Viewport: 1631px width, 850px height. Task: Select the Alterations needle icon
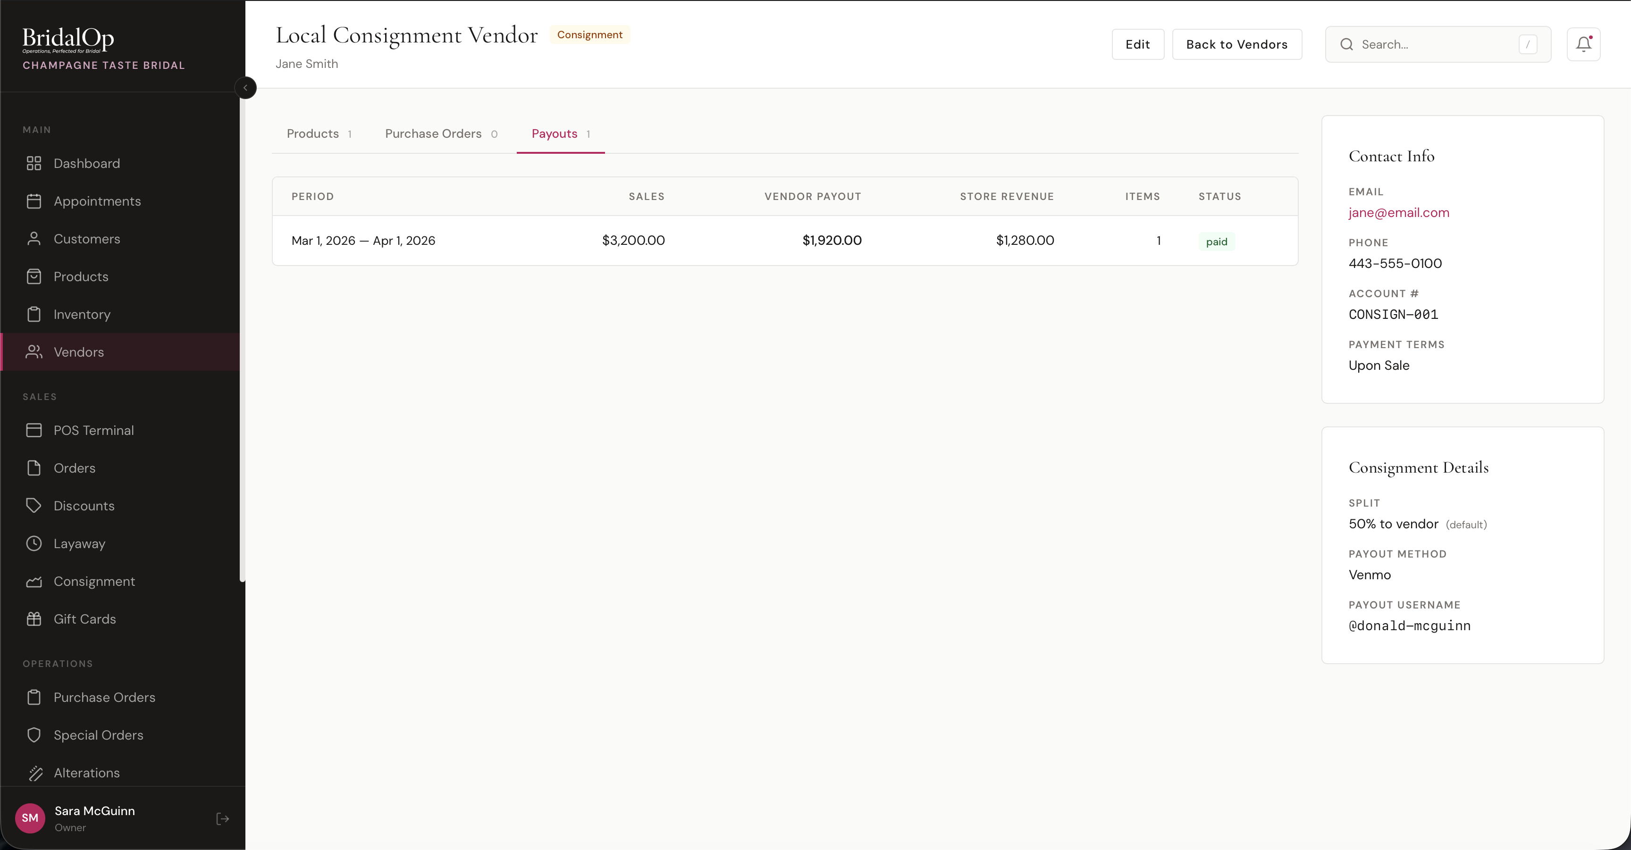tap(35, 773)
